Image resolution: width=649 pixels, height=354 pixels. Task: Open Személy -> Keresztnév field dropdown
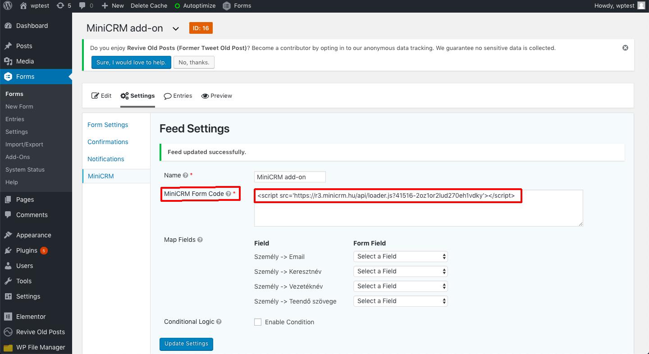[x=400, y=271]
